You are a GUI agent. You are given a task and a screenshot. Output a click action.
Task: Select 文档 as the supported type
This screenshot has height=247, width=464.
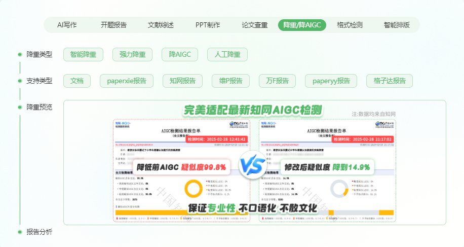coord(77,81)
